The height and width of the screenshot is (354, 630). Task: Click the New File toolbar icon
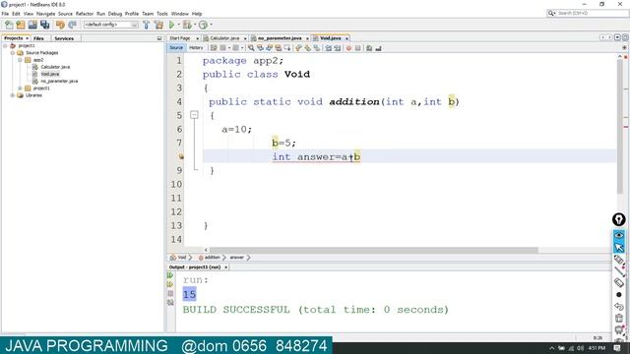click(9, 25)
